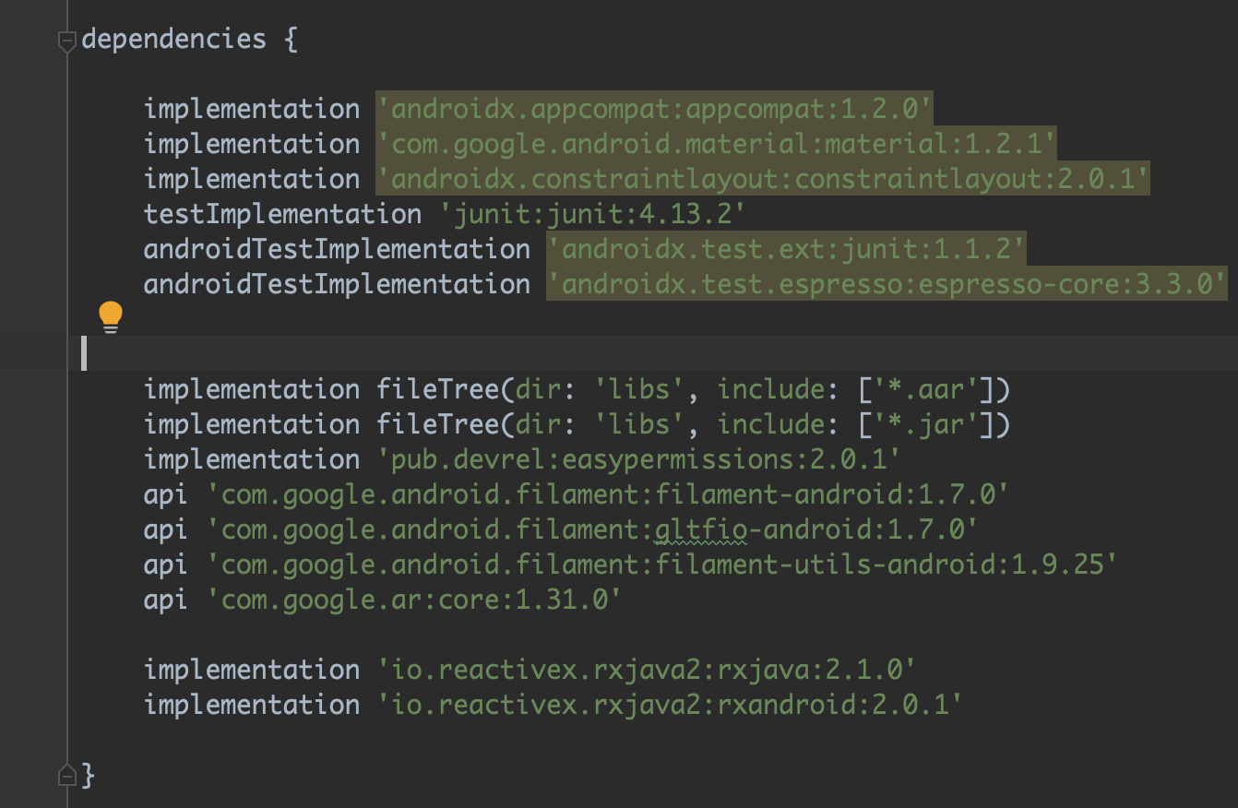Click the filament-utils-android:1.9.25 dependency string
Screen dimensions: 1238x808
(661, 564)
